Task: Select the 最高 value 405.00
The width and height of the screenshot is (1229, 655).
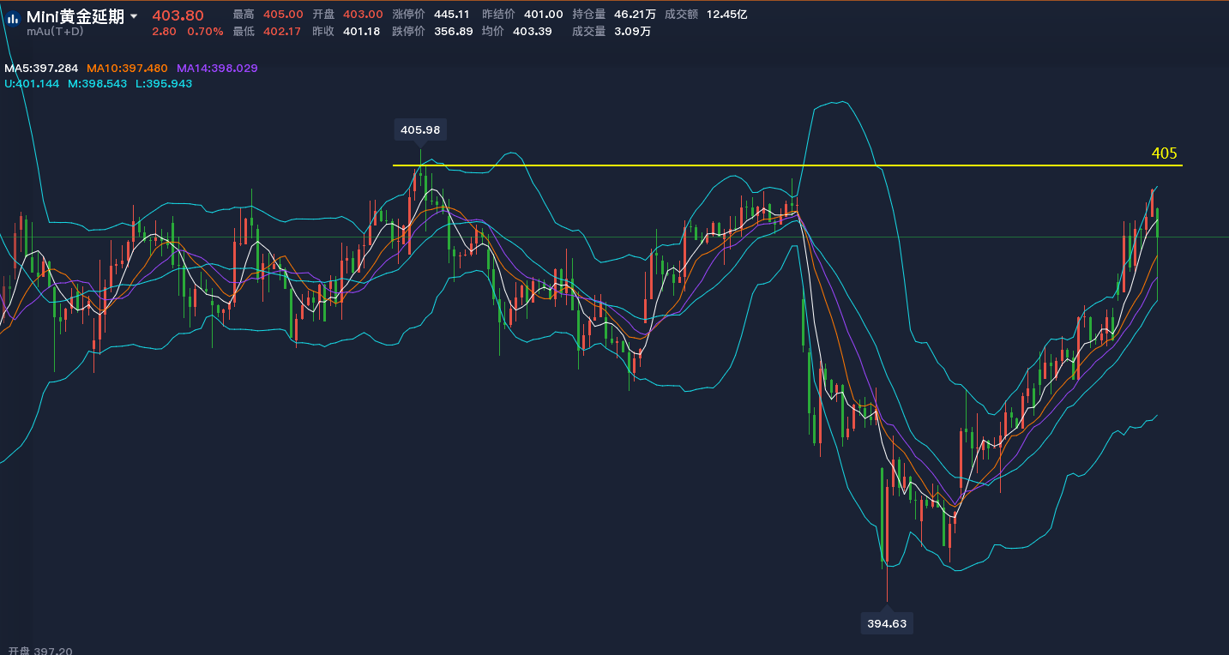Action: pyautogui.click(x=283, y=15)
